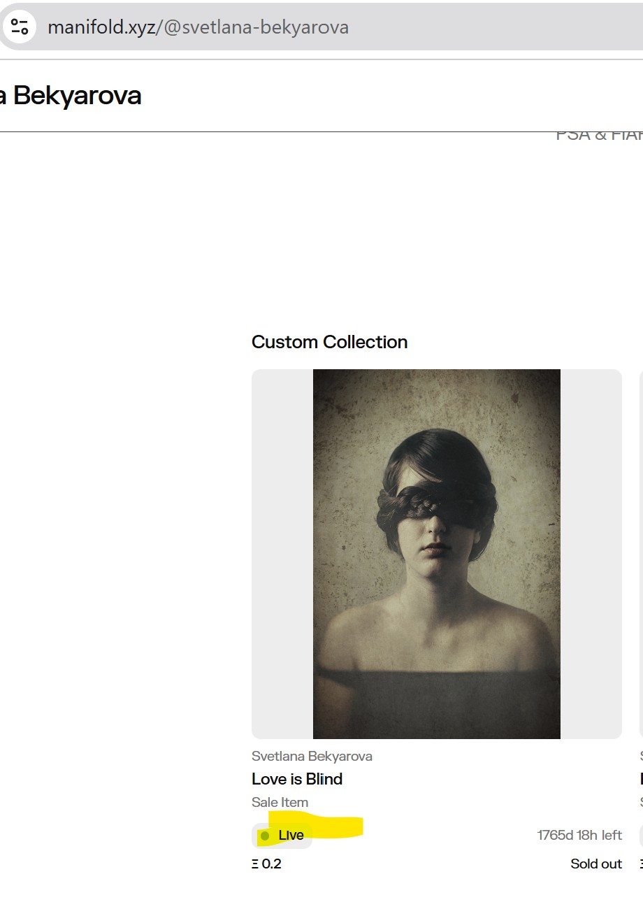The image size is (643, 916).
Task: Open the Love is Blind artwork image
Action: coord(437,554)
